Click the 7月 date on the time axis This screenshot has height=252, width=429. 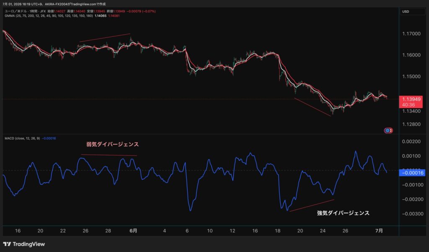379,231
